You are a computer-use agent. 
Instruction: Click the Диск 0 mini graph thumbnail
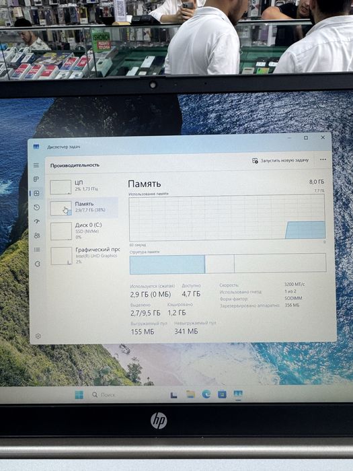[61, 231]
